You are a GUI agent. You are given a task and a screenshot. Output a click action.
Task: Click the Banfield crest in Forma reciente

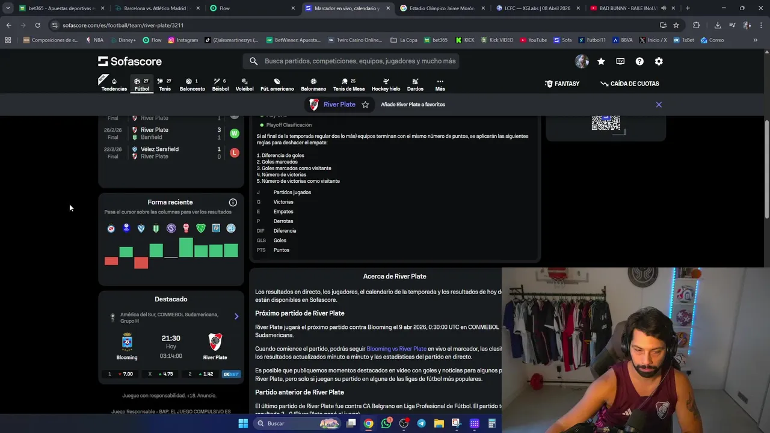(156, 228)
